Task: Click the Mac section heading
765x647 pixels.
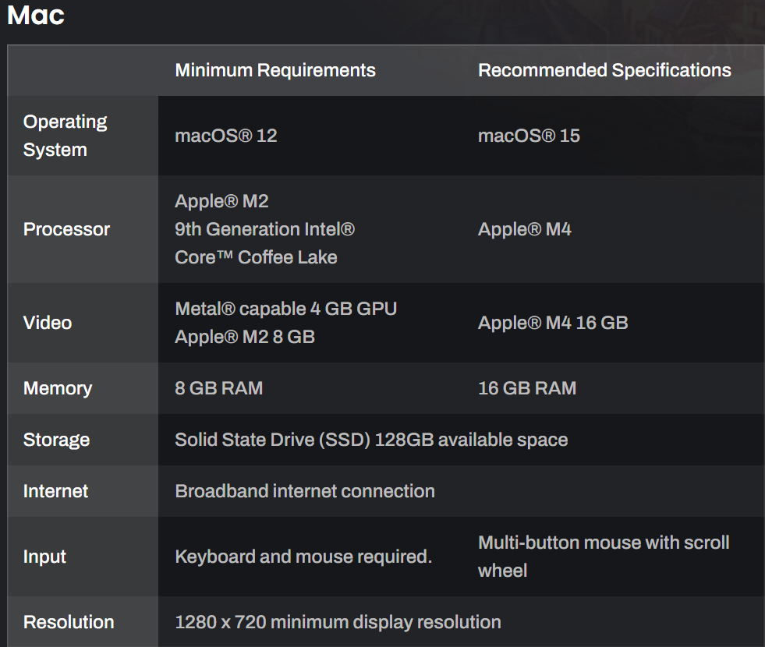Action: coord(36,15)
